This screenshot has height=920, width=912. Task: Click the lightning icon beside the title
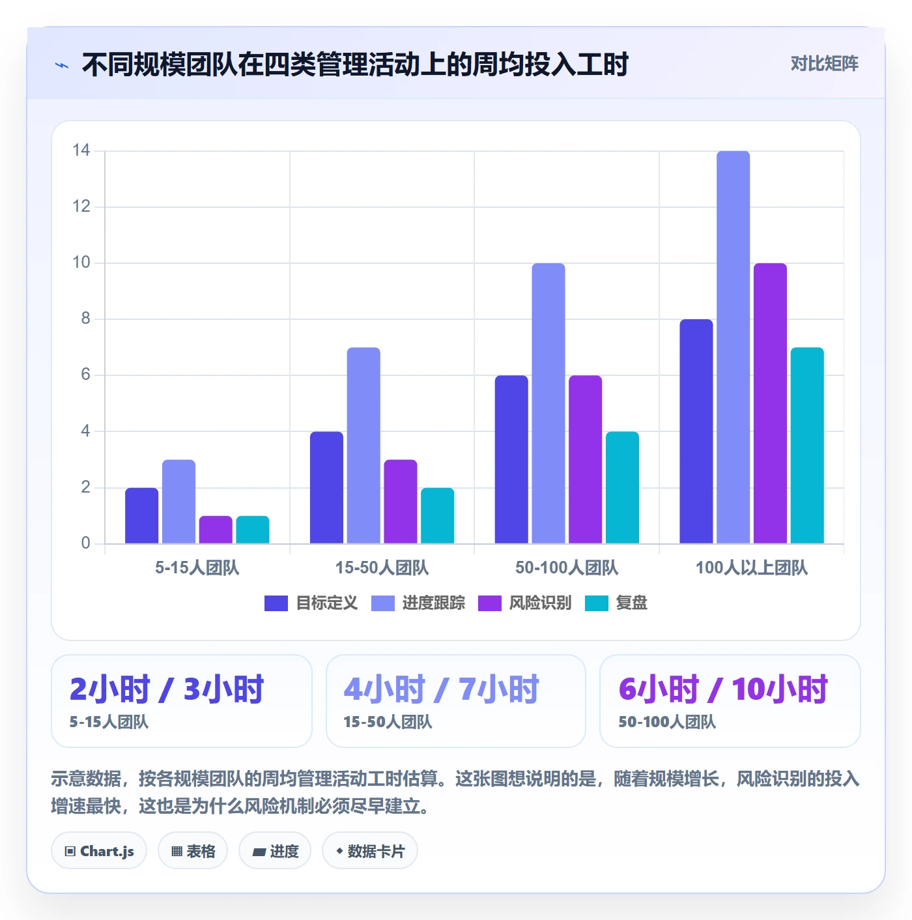pyautogui.click(x=62, y=65)
